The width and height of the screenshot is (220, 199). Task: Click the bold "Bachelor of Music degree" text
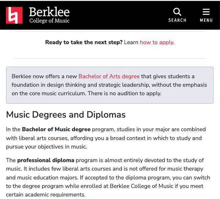[56, 129]
